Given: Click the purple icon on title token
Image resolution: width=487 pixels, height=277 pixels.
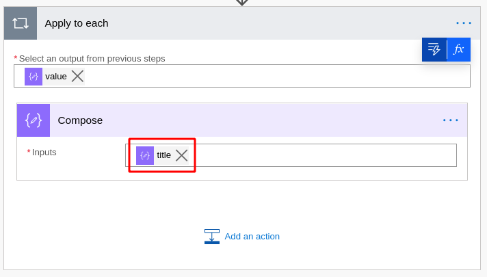Looking at the screenshot, I should point(145,155).
